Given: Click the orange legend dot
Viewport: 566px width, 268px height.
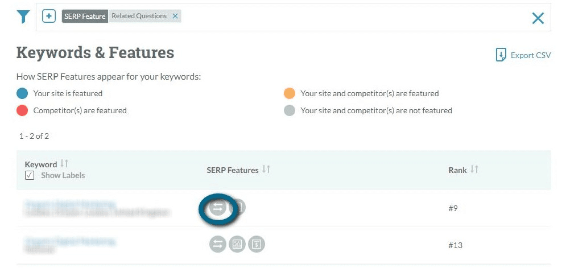Looking at the screenshot, I should point(290,94).
